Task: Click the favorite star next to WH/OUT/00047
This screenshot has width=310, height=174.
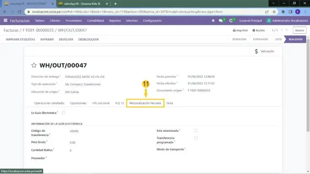Action: click(x=34, y=65)
